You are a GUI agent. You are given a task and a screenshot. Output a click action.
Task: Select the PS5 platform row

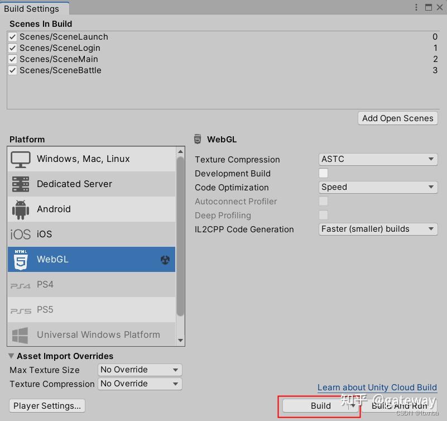pos(92,309)
